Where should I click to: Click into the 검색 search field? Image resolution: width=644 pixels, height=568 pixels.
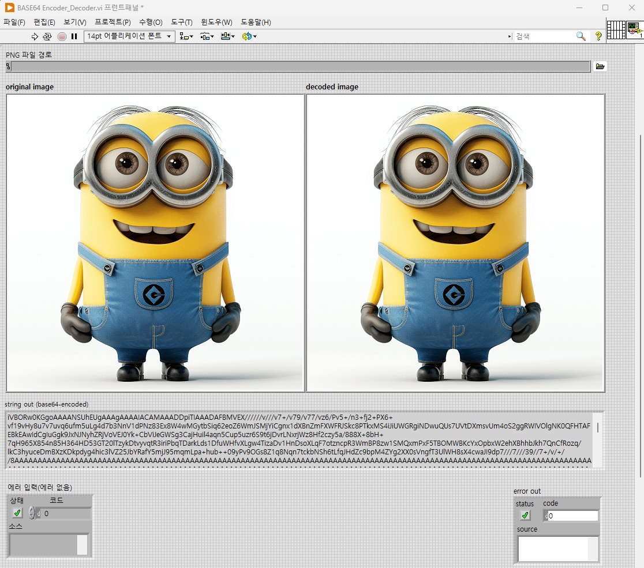(544, 36)
